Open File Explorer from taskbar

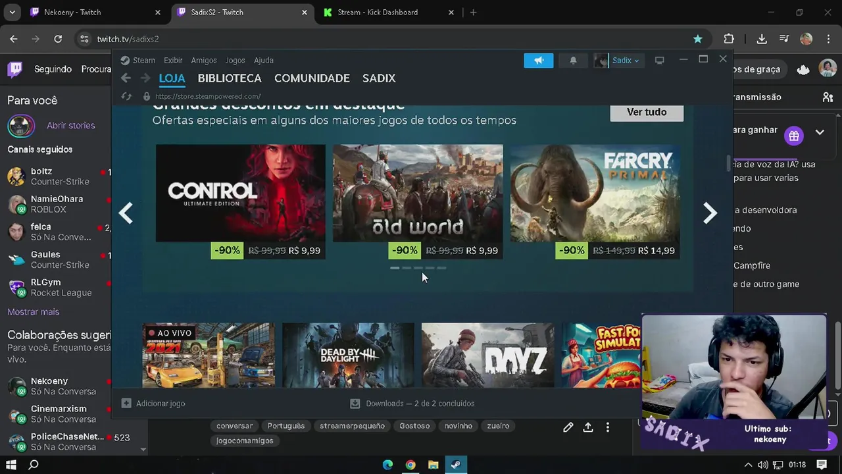pyautogui.click(x=433, y=465)
